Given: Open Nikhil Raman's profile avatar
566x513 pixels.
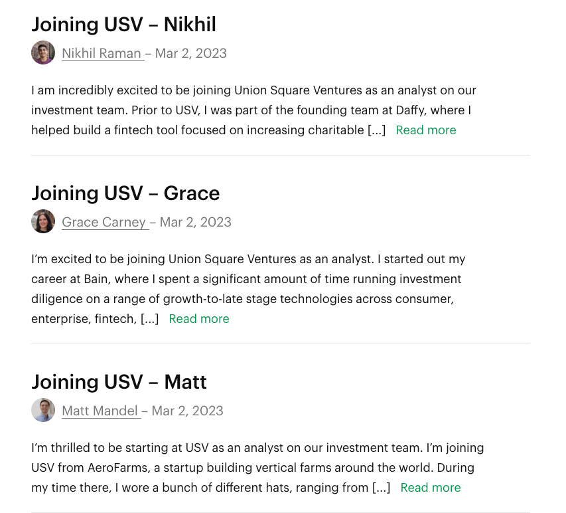Looking at the screenshot, I should coord(43,52).
